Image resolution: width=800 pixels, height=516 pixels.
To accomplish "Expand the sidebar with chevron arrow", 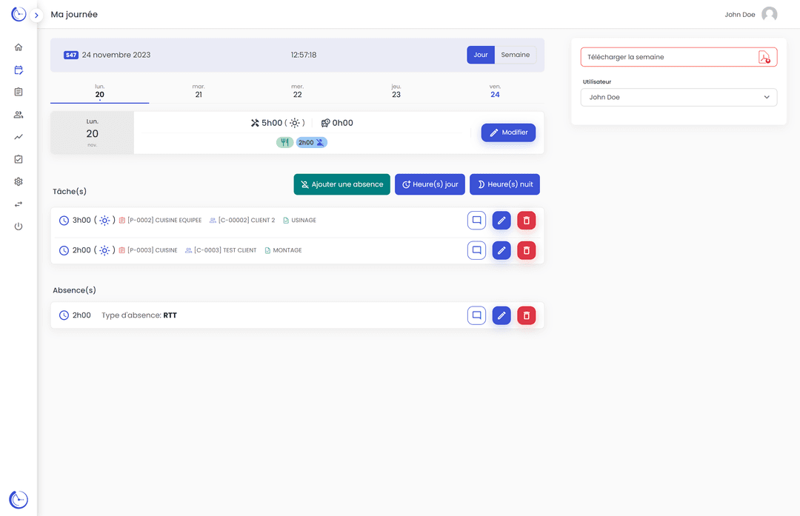I will tap(36, 15).
